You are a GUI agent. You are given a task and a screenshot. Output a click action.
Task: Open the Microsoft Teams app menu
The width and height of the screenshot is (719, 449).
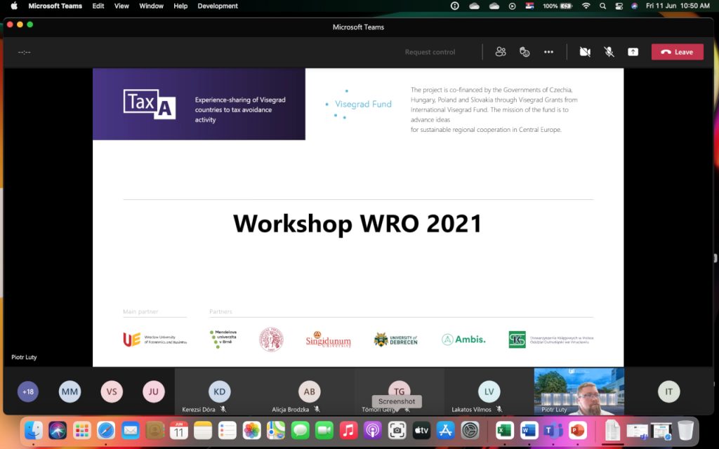(x=55, y=6)
